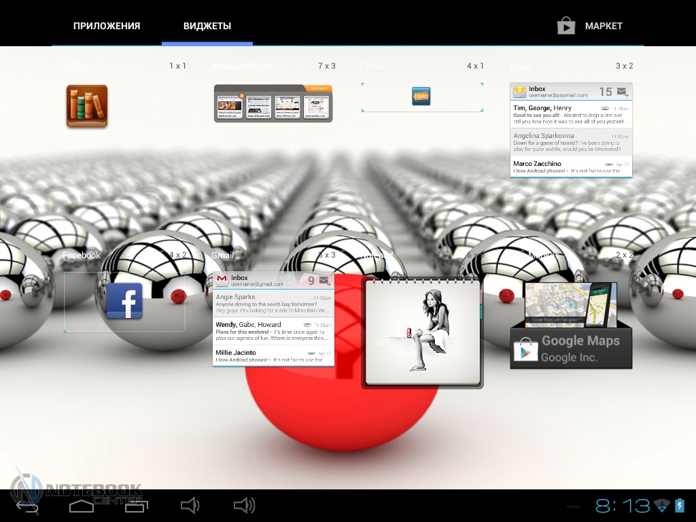Tap the volume down speaker icon
This screenshot has width=696, height=522.
(190, 505)
